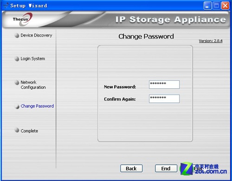This screenshot has width=232, height=181.
Task: Click the Complete step bullet icon
Action: coord(17,130)
